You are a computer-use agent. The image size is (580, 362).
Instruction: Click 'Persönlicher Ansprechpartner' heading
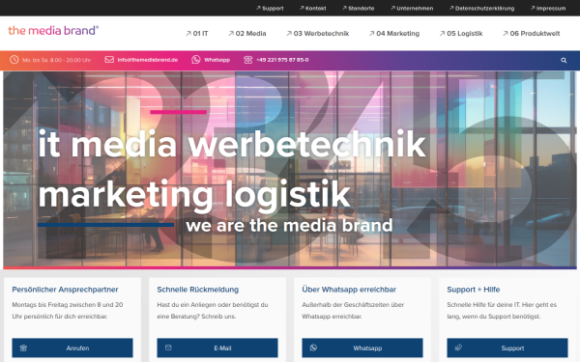click(65, 290)
